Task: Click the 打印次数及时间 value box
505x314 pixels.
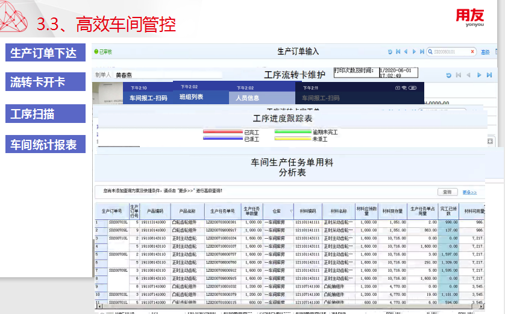Action: [x=398, y=73]
